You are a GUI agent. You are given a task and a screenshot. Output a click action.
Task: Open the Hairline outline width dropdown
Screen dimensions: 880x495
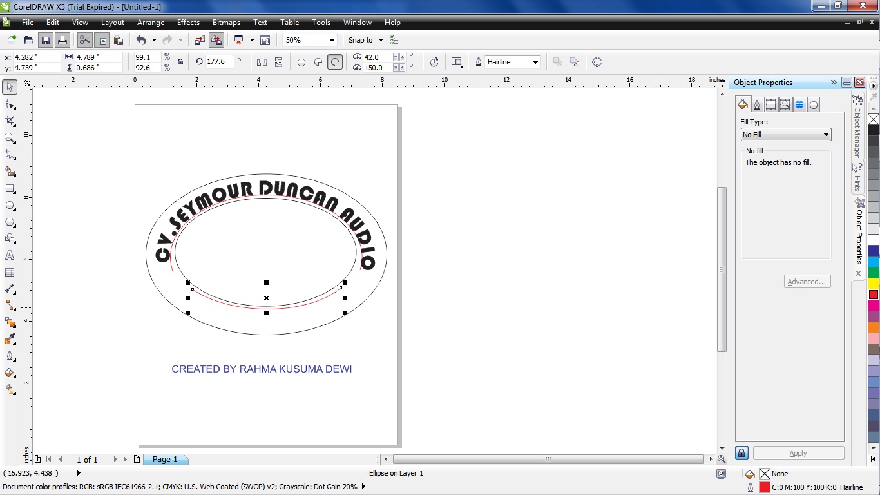(x=535, y=63)
